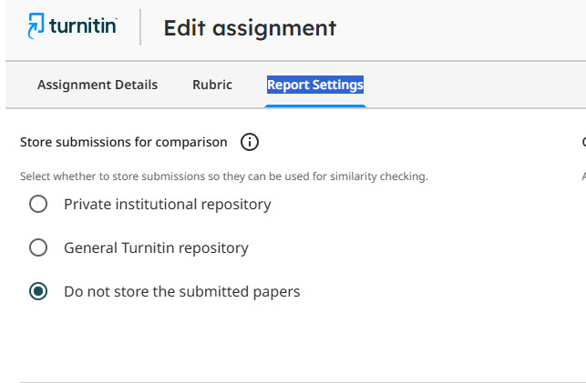Click the selected Do not store radio button

(38, 291)
